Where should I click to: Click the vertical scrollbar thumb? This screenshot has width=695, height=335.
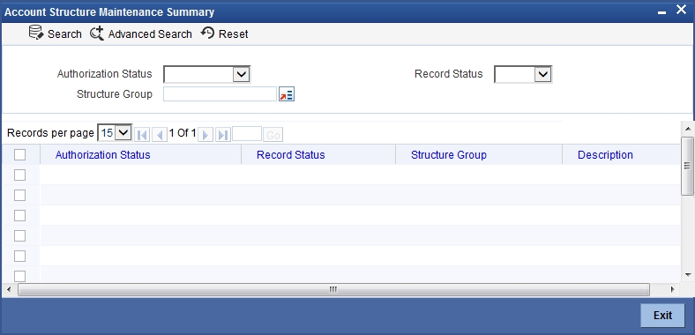coord(687,166)
